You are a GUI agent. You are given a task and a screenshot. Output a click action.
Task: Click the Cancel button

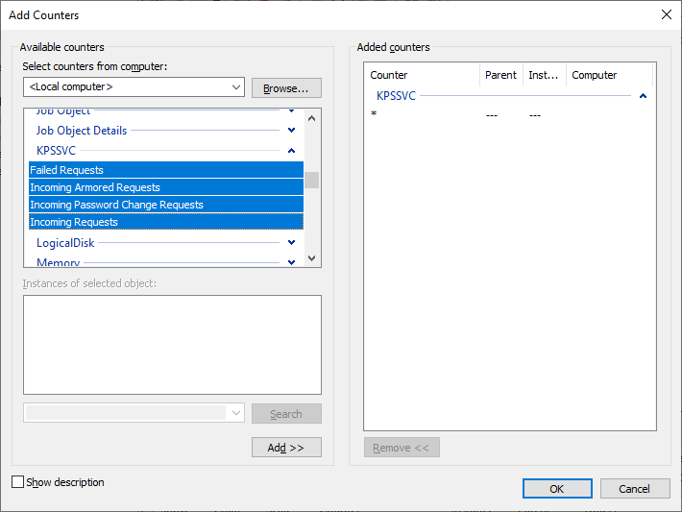[635, 489]
